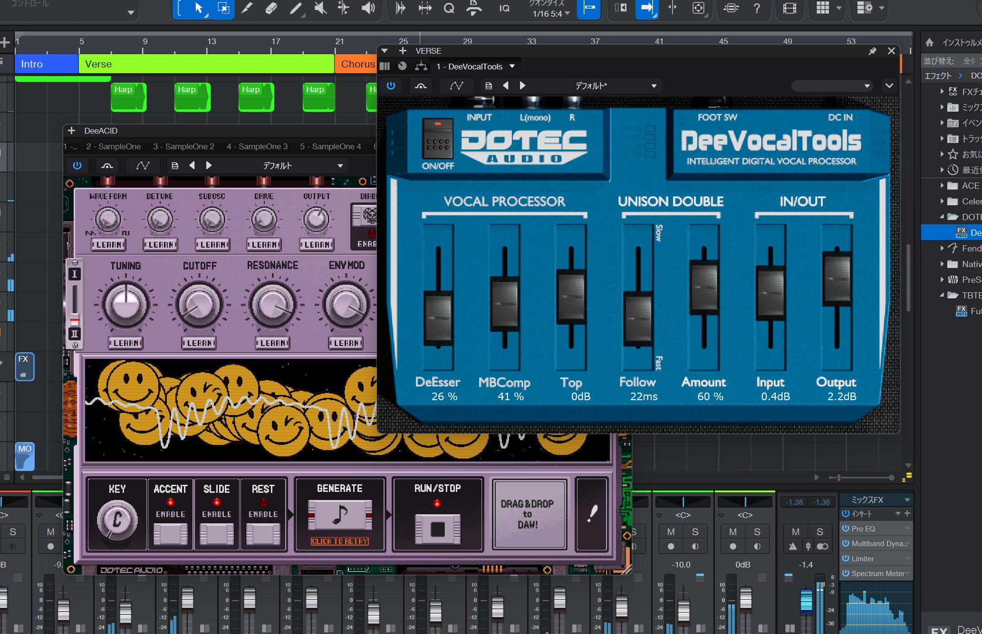Select the Arrow tool in the toolbar
The image size is (982, 634).
click(199, 8)
